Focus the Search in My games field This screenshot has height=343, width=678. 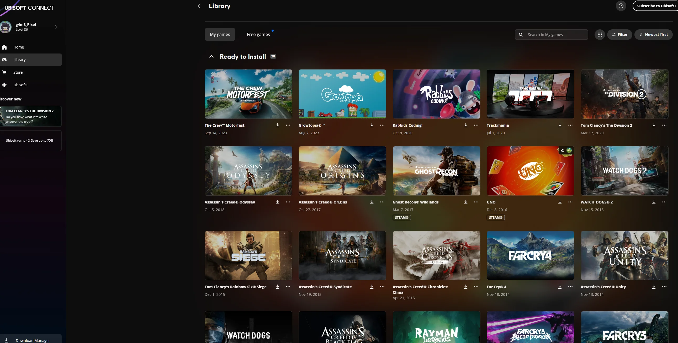(x=552, y=34)
